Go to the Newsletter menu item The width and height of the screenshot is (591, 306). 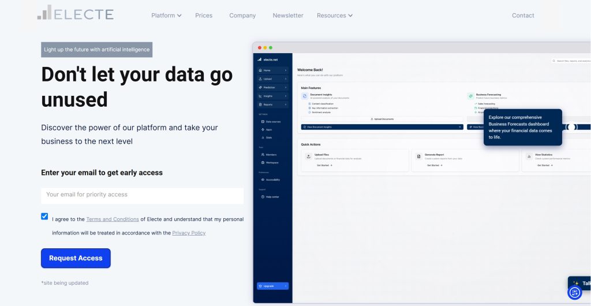[x=287, y=16]
